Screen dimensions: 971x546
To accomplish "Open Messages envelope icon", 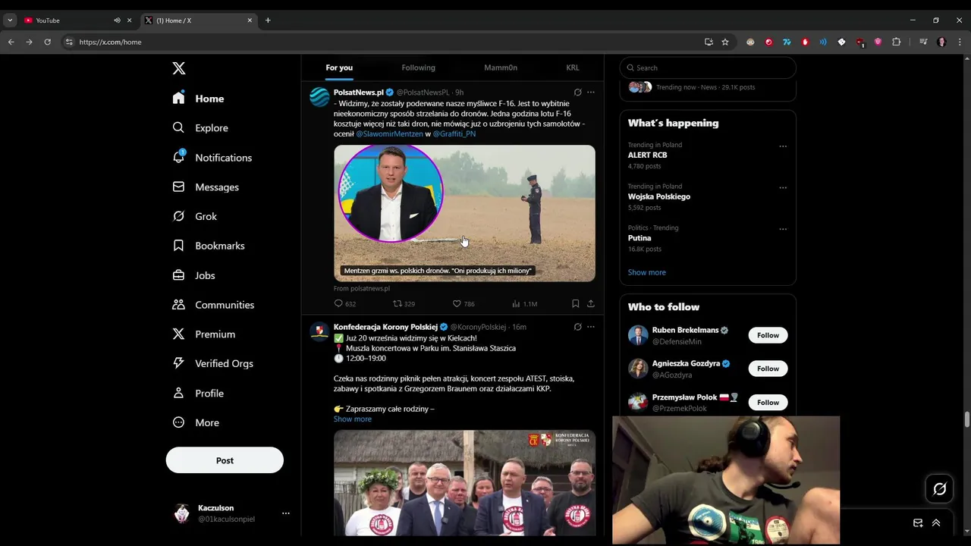I will coord(206,187).
